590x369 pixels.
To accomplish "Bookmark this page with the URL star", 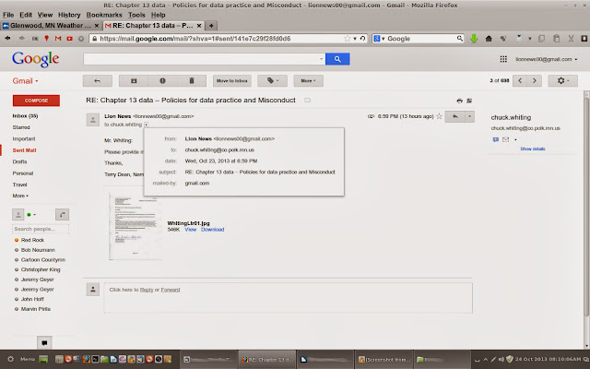I will [348, 39].
